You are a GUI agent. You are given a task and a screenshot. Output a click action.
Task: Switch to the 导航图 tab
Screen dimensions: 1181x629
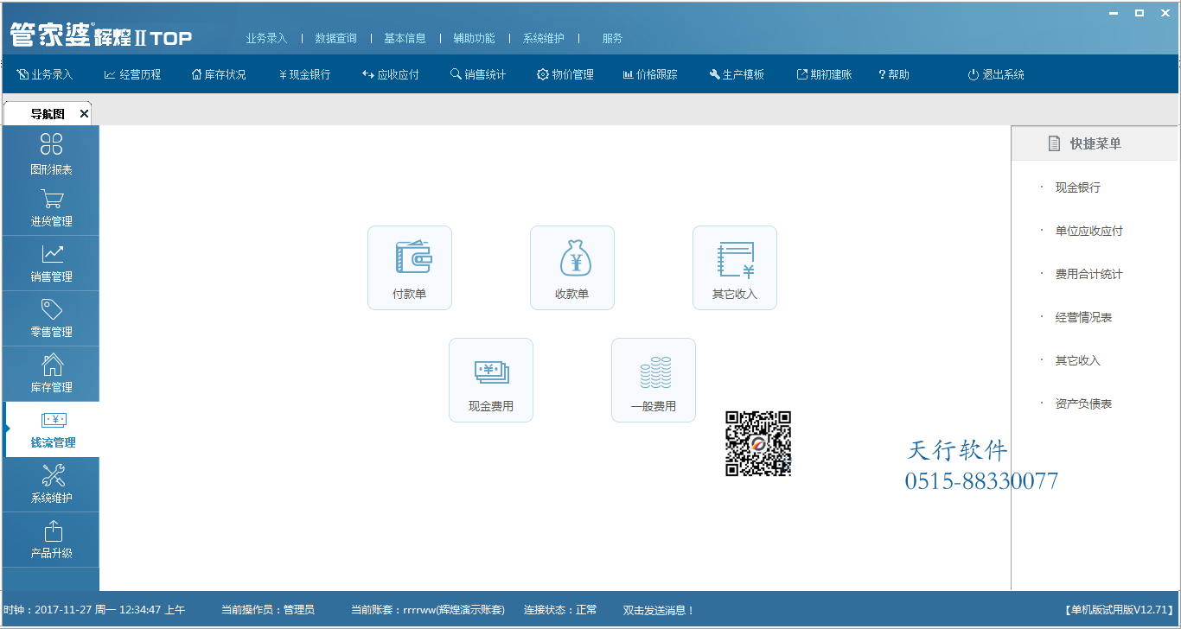48,114
